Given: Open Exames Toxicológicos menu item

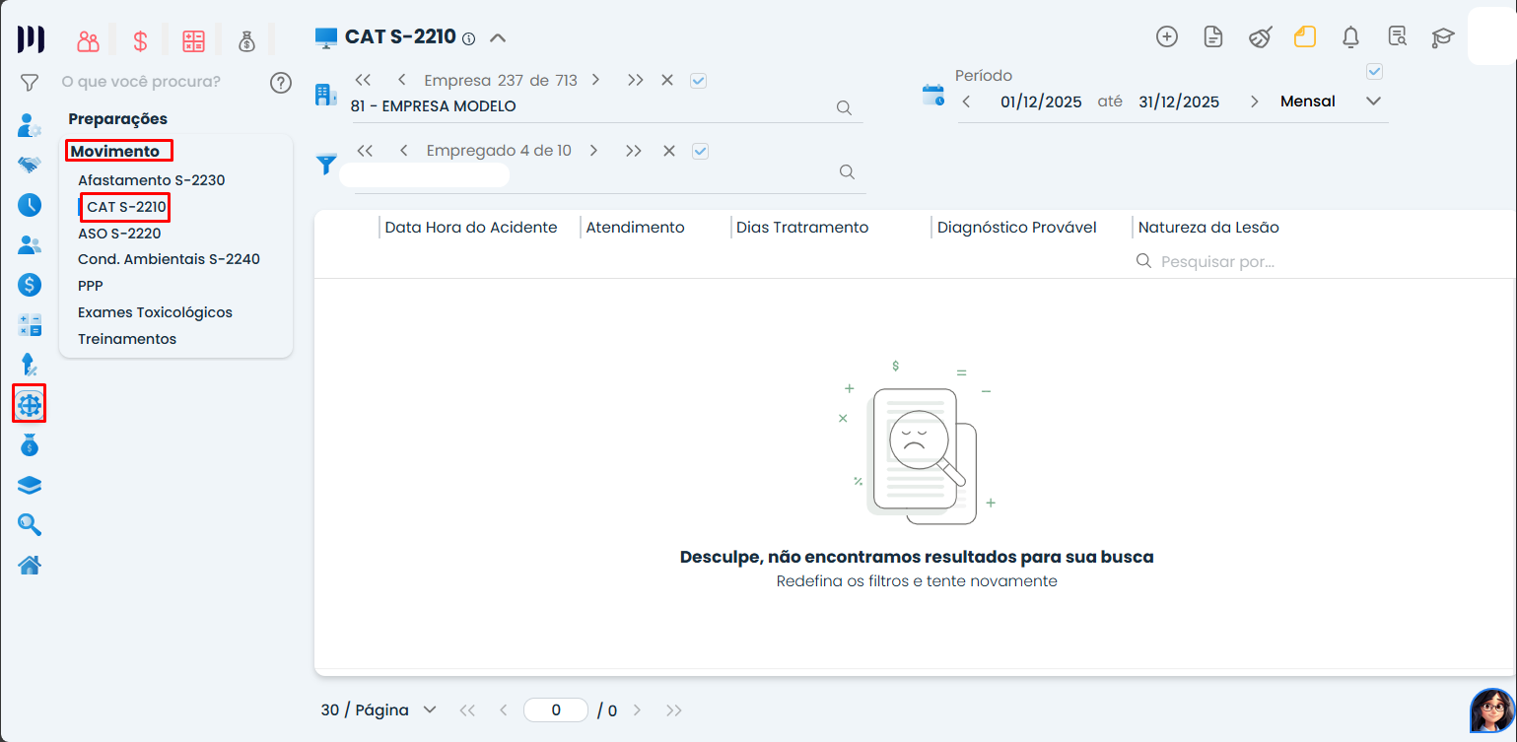Looking at the screenshot, I should (x=155, y=312).
